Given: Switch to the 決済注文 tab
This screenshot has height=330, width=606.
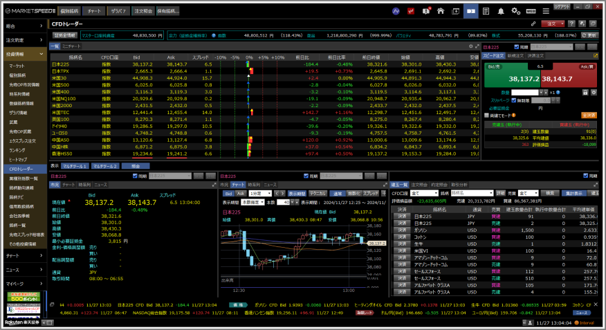Looking at the screenshot, I should [535, 55].
